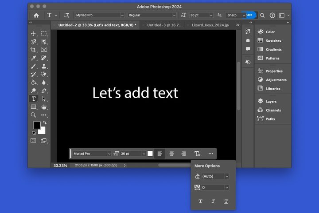Click the Home icon in options bar
The height and width of the screenshot is (213, 319).
click(36, 15)
